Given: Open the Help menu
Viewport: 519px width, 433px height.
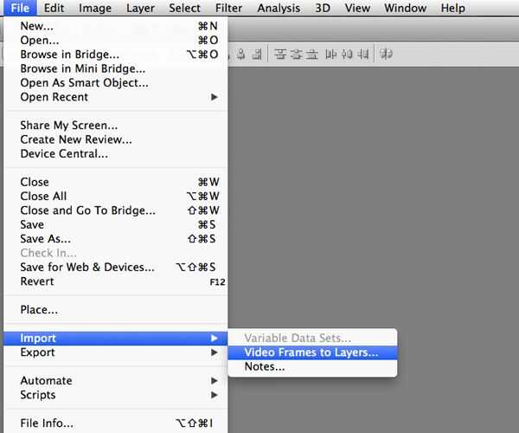Looking at the screenshot, I should [452, 8].
